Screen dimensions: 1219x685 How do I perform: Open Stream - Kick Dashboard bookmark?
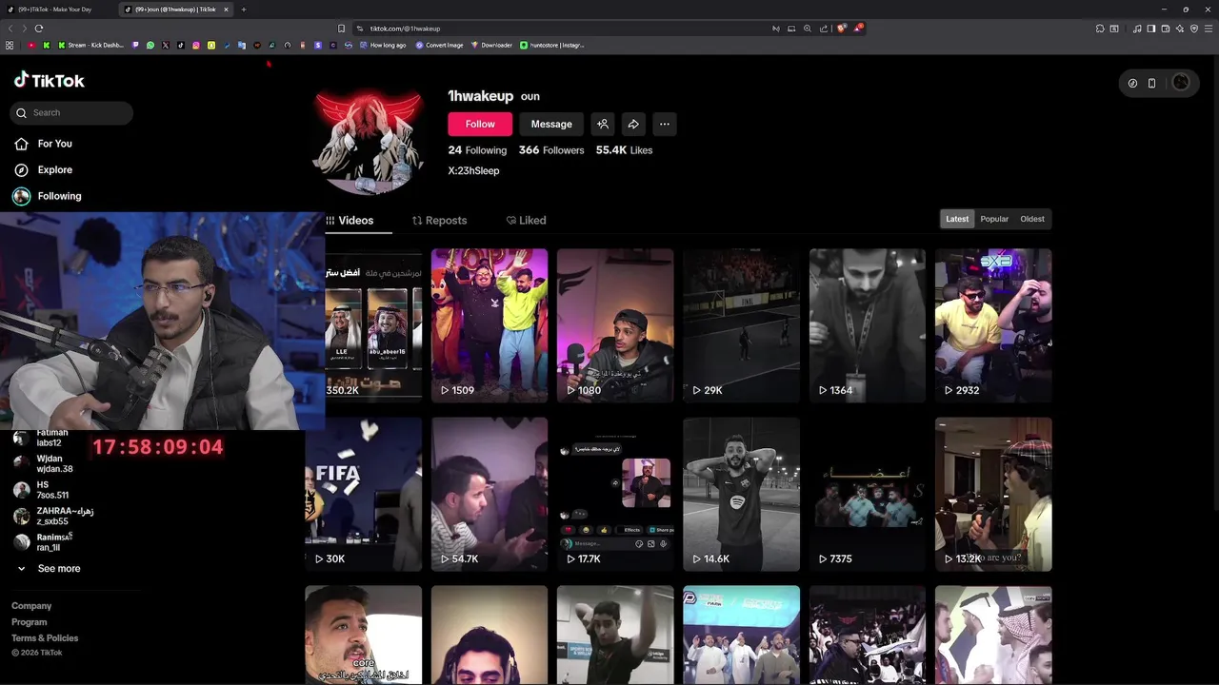[x=91, y=45]
